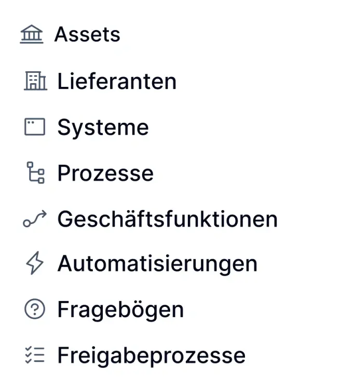Select Automatisierungen in the menu
342x390 pixels.
tap(157, 264)
